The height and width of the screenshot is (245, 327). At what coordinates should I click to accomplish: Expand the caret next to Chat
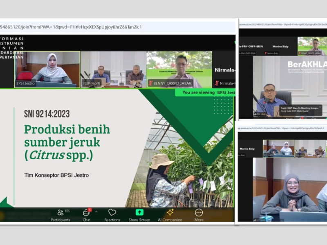coord(96,212)
